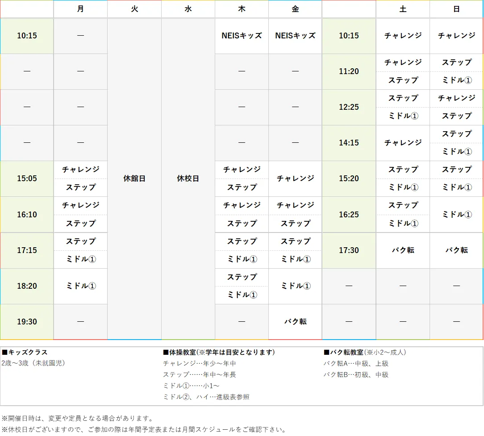This screenshot has width=484, height=436.
Task: Click Monday 18:20 ミドル① class cell
Action: click(x=80, y=286)
